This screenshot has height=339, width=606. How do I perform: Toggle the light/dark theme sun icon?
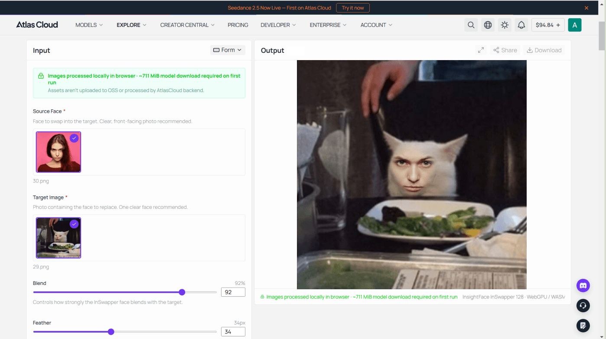(x=505, y=25)
